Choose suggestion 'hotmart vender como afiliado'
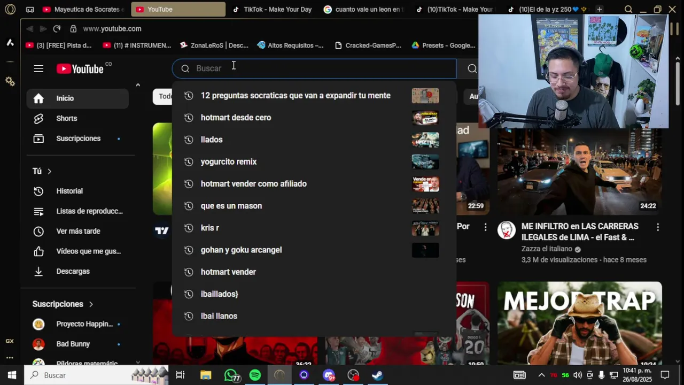 (314, 184)
